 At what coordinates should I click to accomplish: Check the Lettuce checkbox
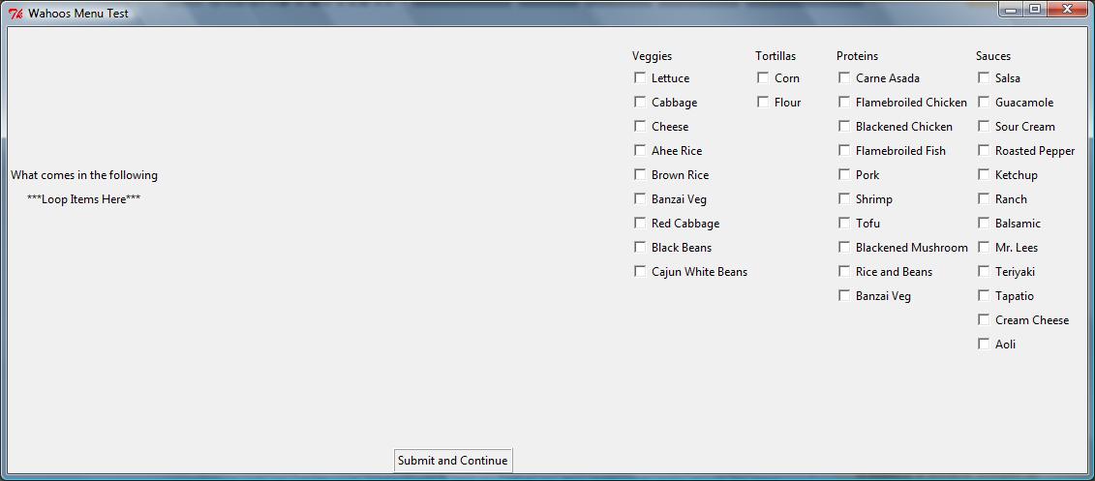point(640,77)
